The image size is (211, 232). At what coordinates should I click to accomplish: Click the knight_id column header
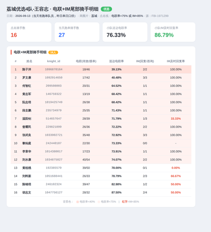[54, 61]
